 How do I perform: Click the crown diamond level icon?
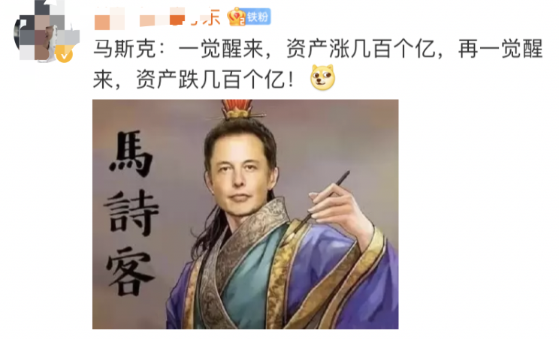tap(237, 16)
